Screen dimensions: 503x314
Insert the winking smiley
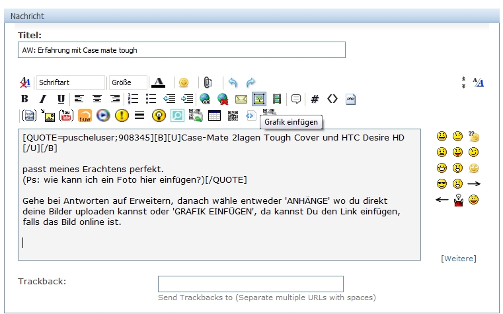[x=473, y=152]
